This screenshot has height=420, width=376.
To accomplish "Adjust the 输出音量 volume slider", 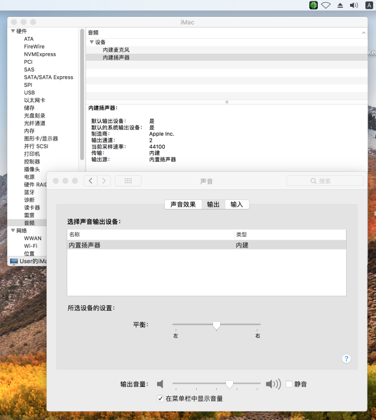I will click(229, 384).
